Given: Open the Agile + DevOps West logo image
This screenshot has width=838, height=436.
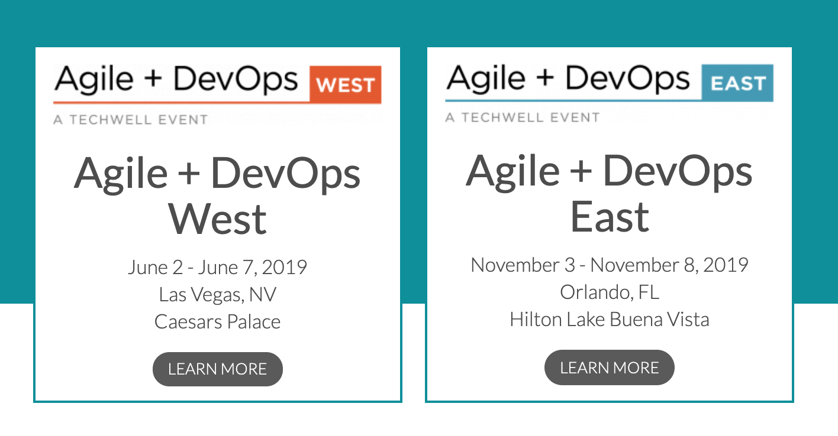Looking at the screenshot, I should [218, 95].
